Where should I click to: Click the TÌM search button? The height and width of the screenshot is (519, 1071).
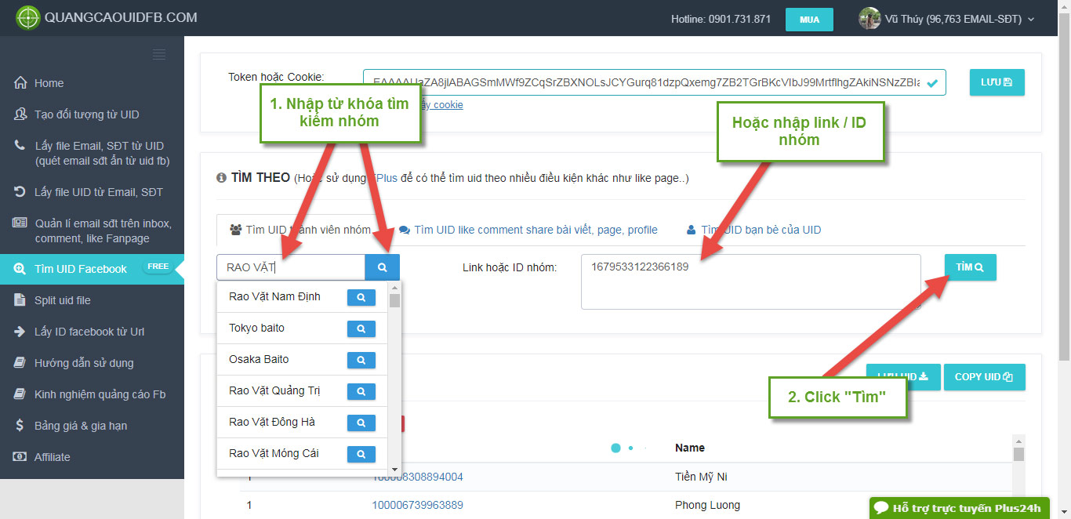tap(970, 267)
